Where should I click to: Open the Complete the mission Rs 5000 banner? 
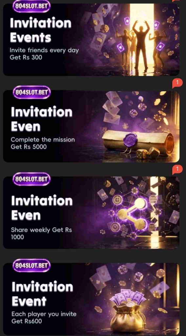click(x=91, y=126)
